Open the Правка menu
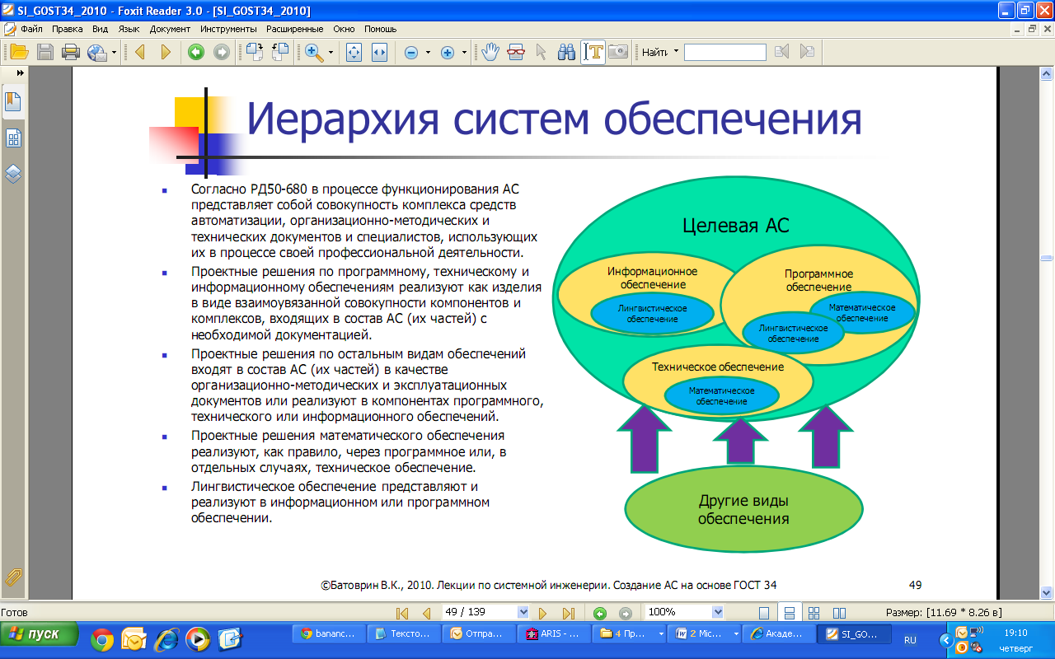Viewport: 1055px width, 659px height. 68,29
